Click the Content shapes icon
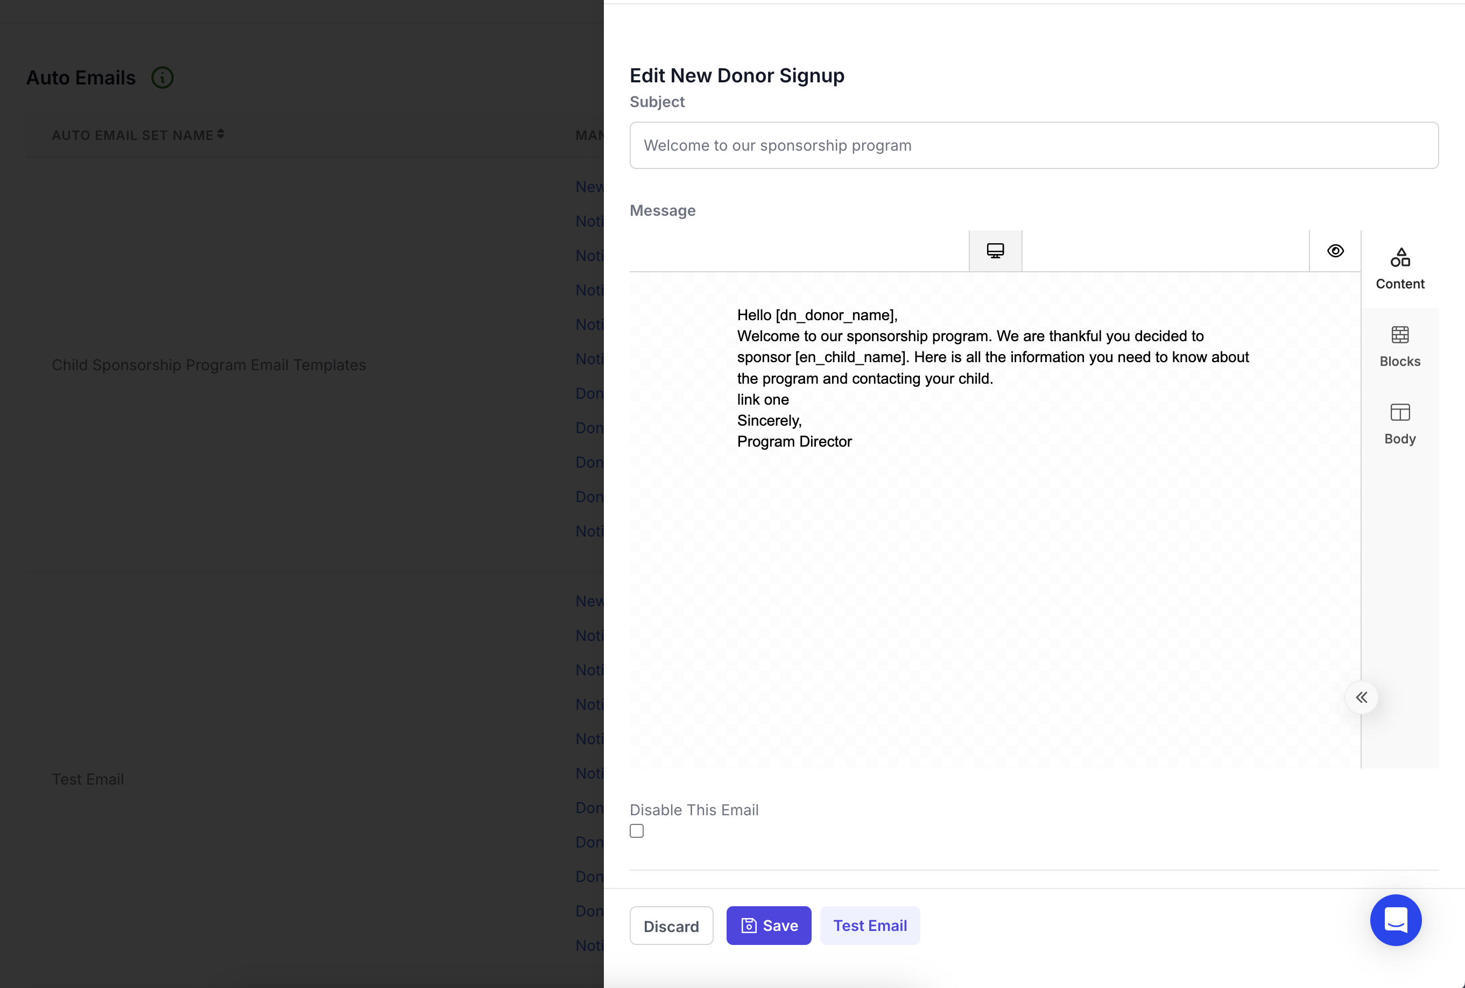Screen dimensions: 1465x988 click(1399, 257)
